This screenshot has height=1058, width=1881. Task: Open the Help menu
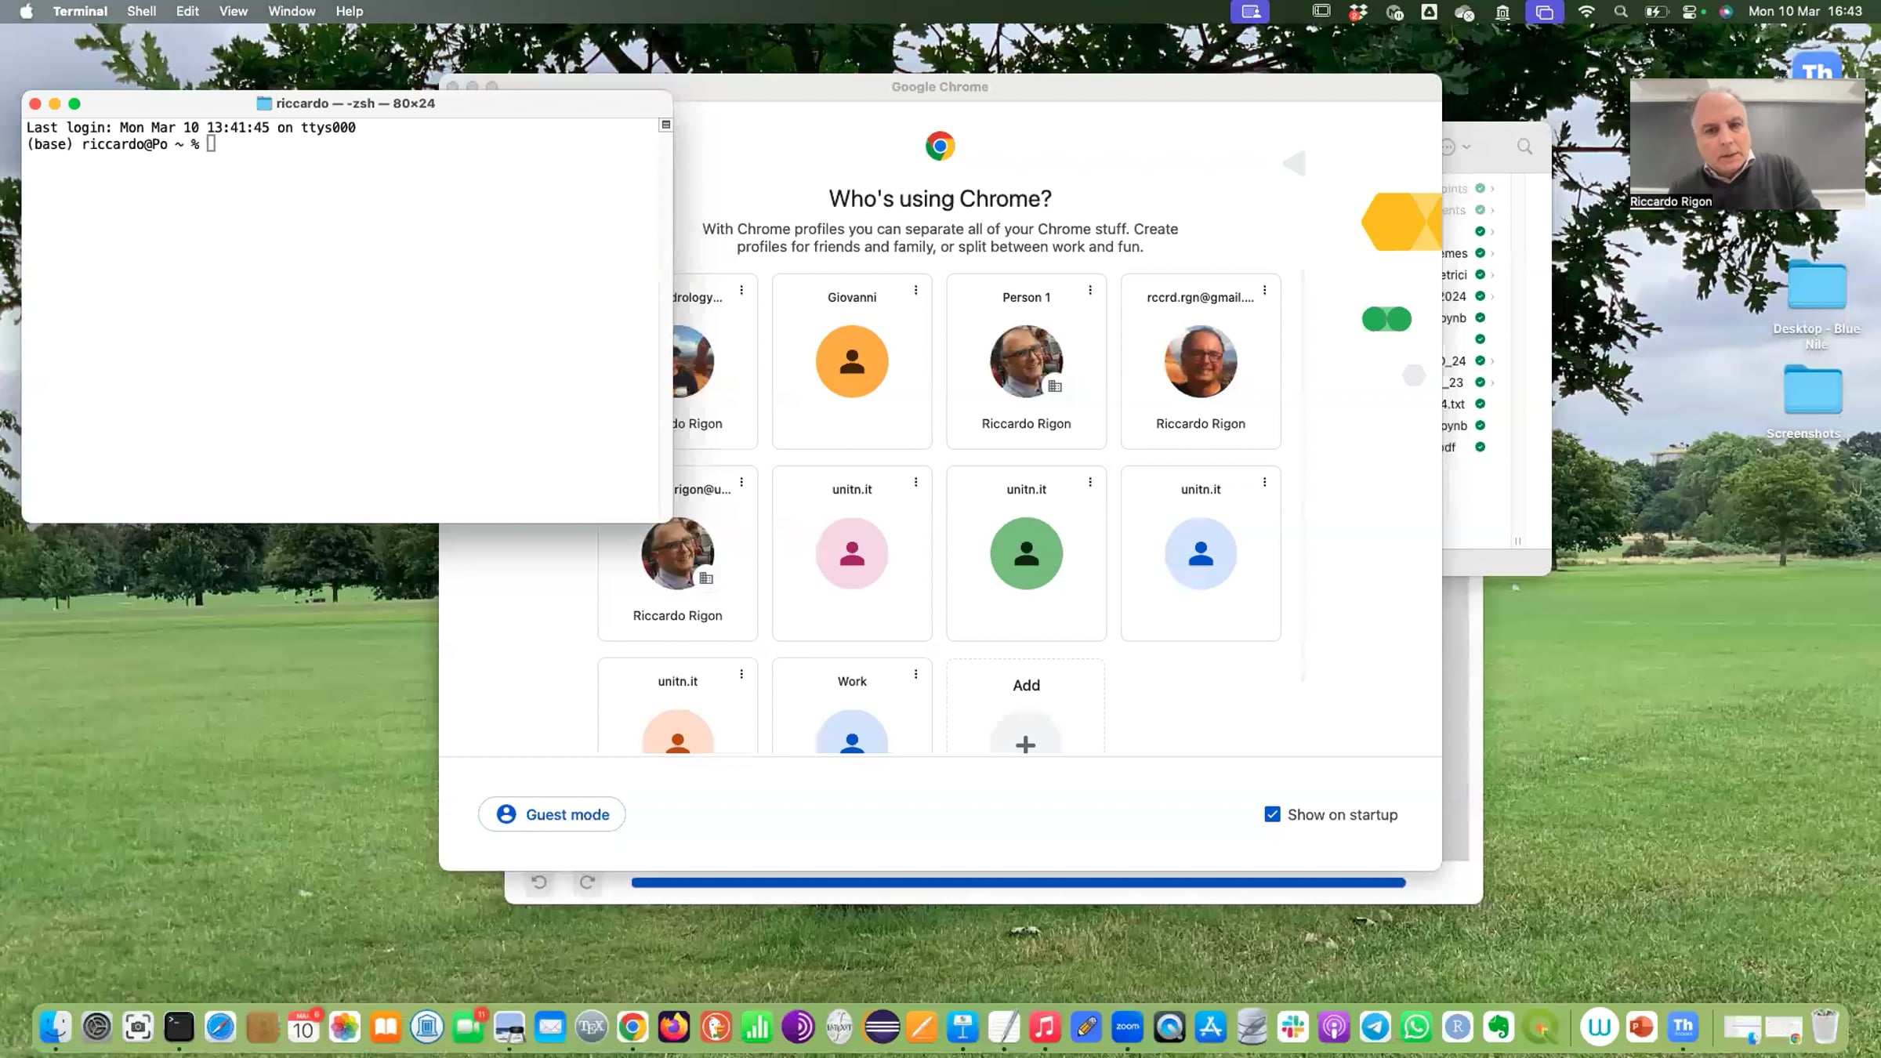pyautogui.click(x=350, y=12)
